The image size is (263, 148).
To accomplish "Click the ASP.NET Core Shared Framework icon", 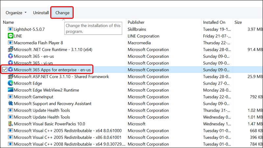I will coord(11,77).
